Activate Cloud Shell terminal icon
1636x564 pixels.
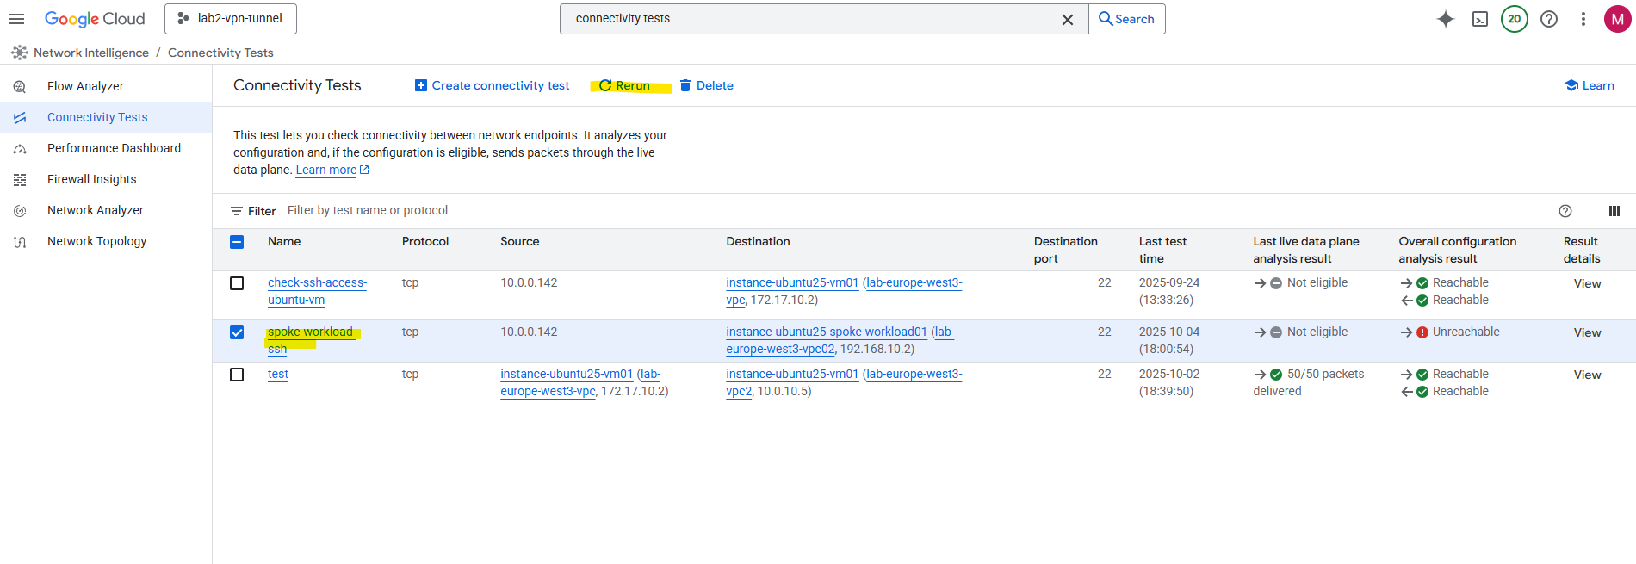(x=1479, y=19)
